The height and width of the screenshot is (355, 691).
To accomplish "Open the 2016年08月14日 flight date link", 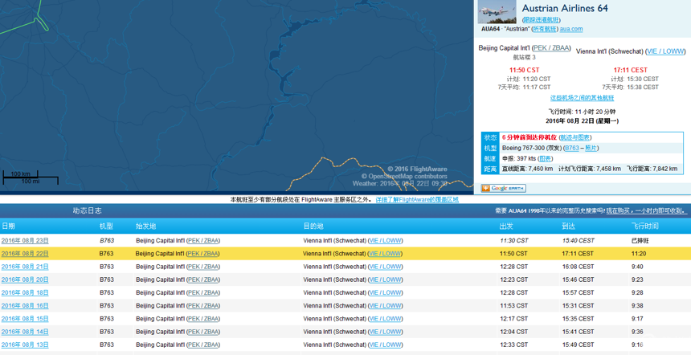I will pos(25,332).
